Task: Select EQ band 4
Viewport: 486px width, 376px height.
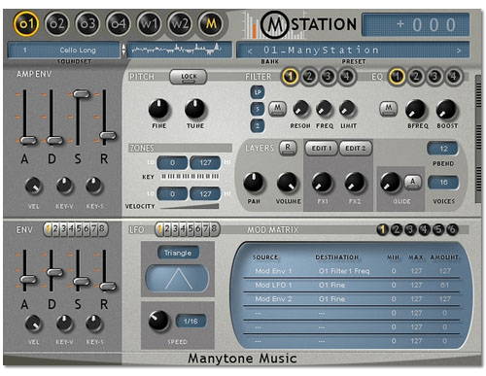Action: 453,77
